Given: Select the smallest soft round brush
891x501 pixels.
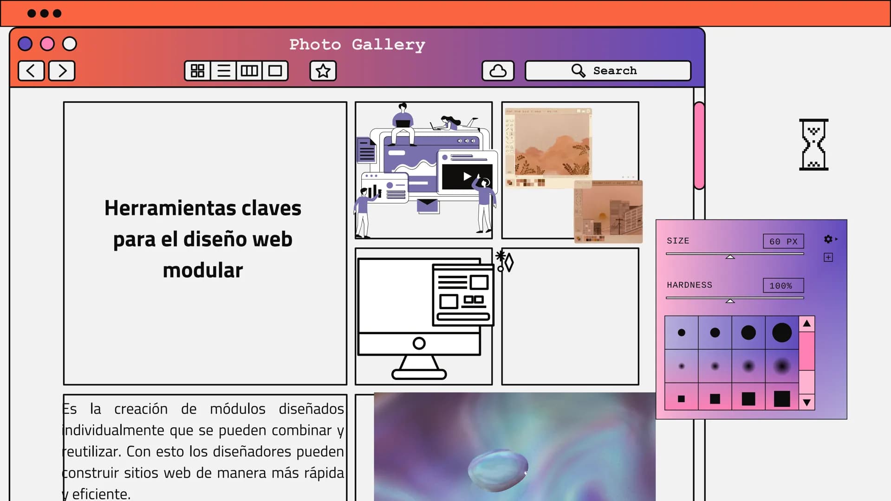Looking at the screenshot, I should [x=682, y=366].
